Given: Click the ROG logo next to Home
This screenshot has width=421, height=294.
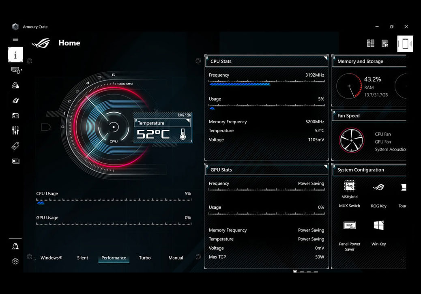Looking at the screenshot, I should tap(41, 43).
